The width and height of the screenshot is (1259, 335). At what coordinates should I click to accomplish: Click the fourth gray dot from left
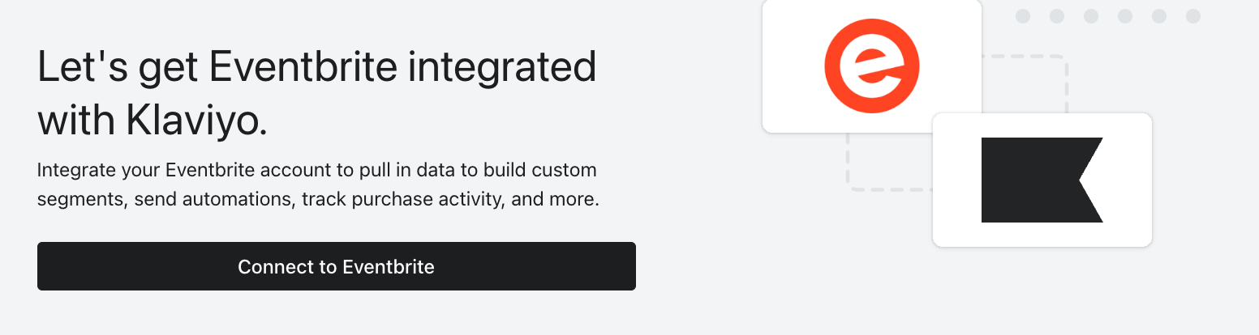(1125, 16)
